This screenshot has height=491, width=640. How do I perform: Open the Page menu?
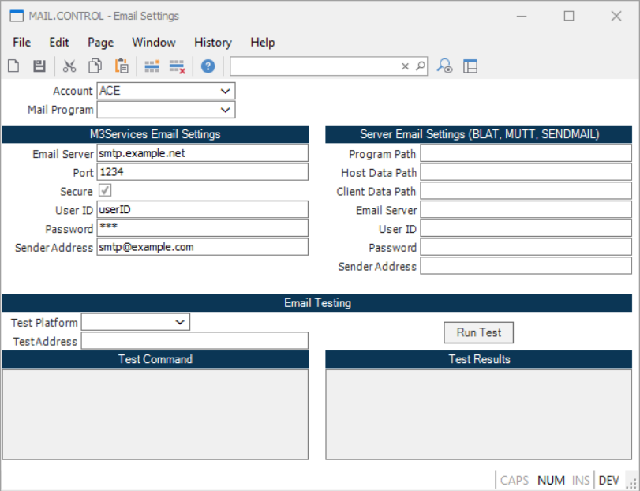[x=99, y=43]
